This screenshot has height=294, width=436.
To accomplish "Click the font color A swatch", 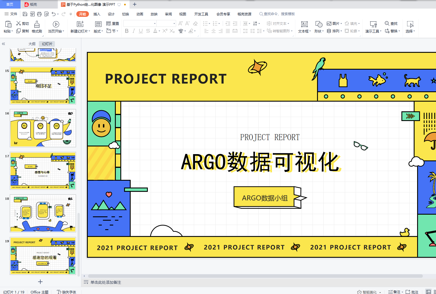I will coord(155,31).
